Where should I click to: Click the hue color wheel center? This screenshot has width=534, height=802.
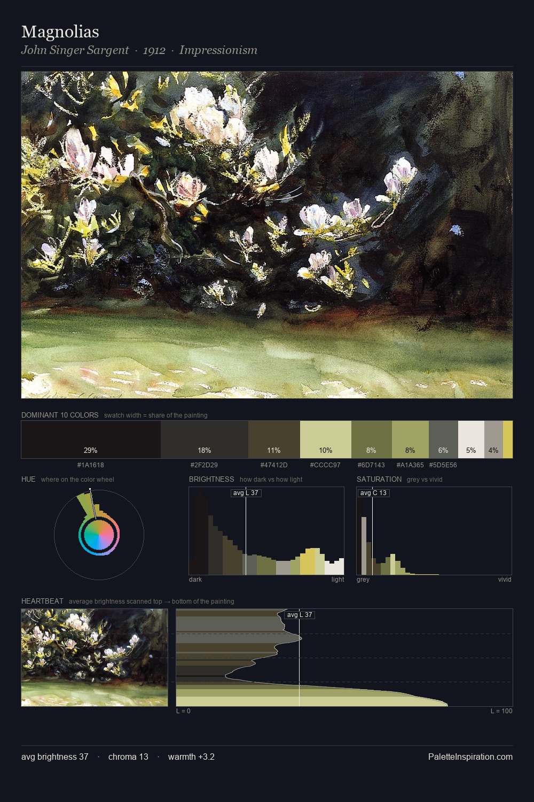tap(99, 535)
